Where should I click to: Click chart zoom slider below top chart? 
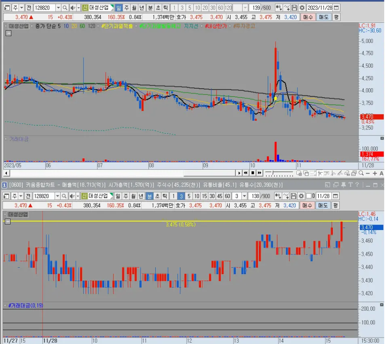point(279,173)
